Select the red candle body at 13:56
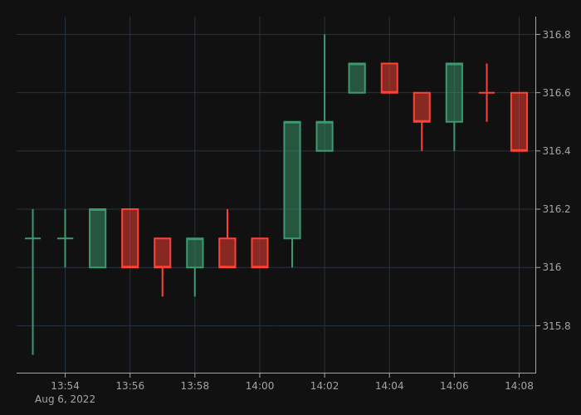The width and height of the screenshot is (581, 415). click(x=130, y=238)
